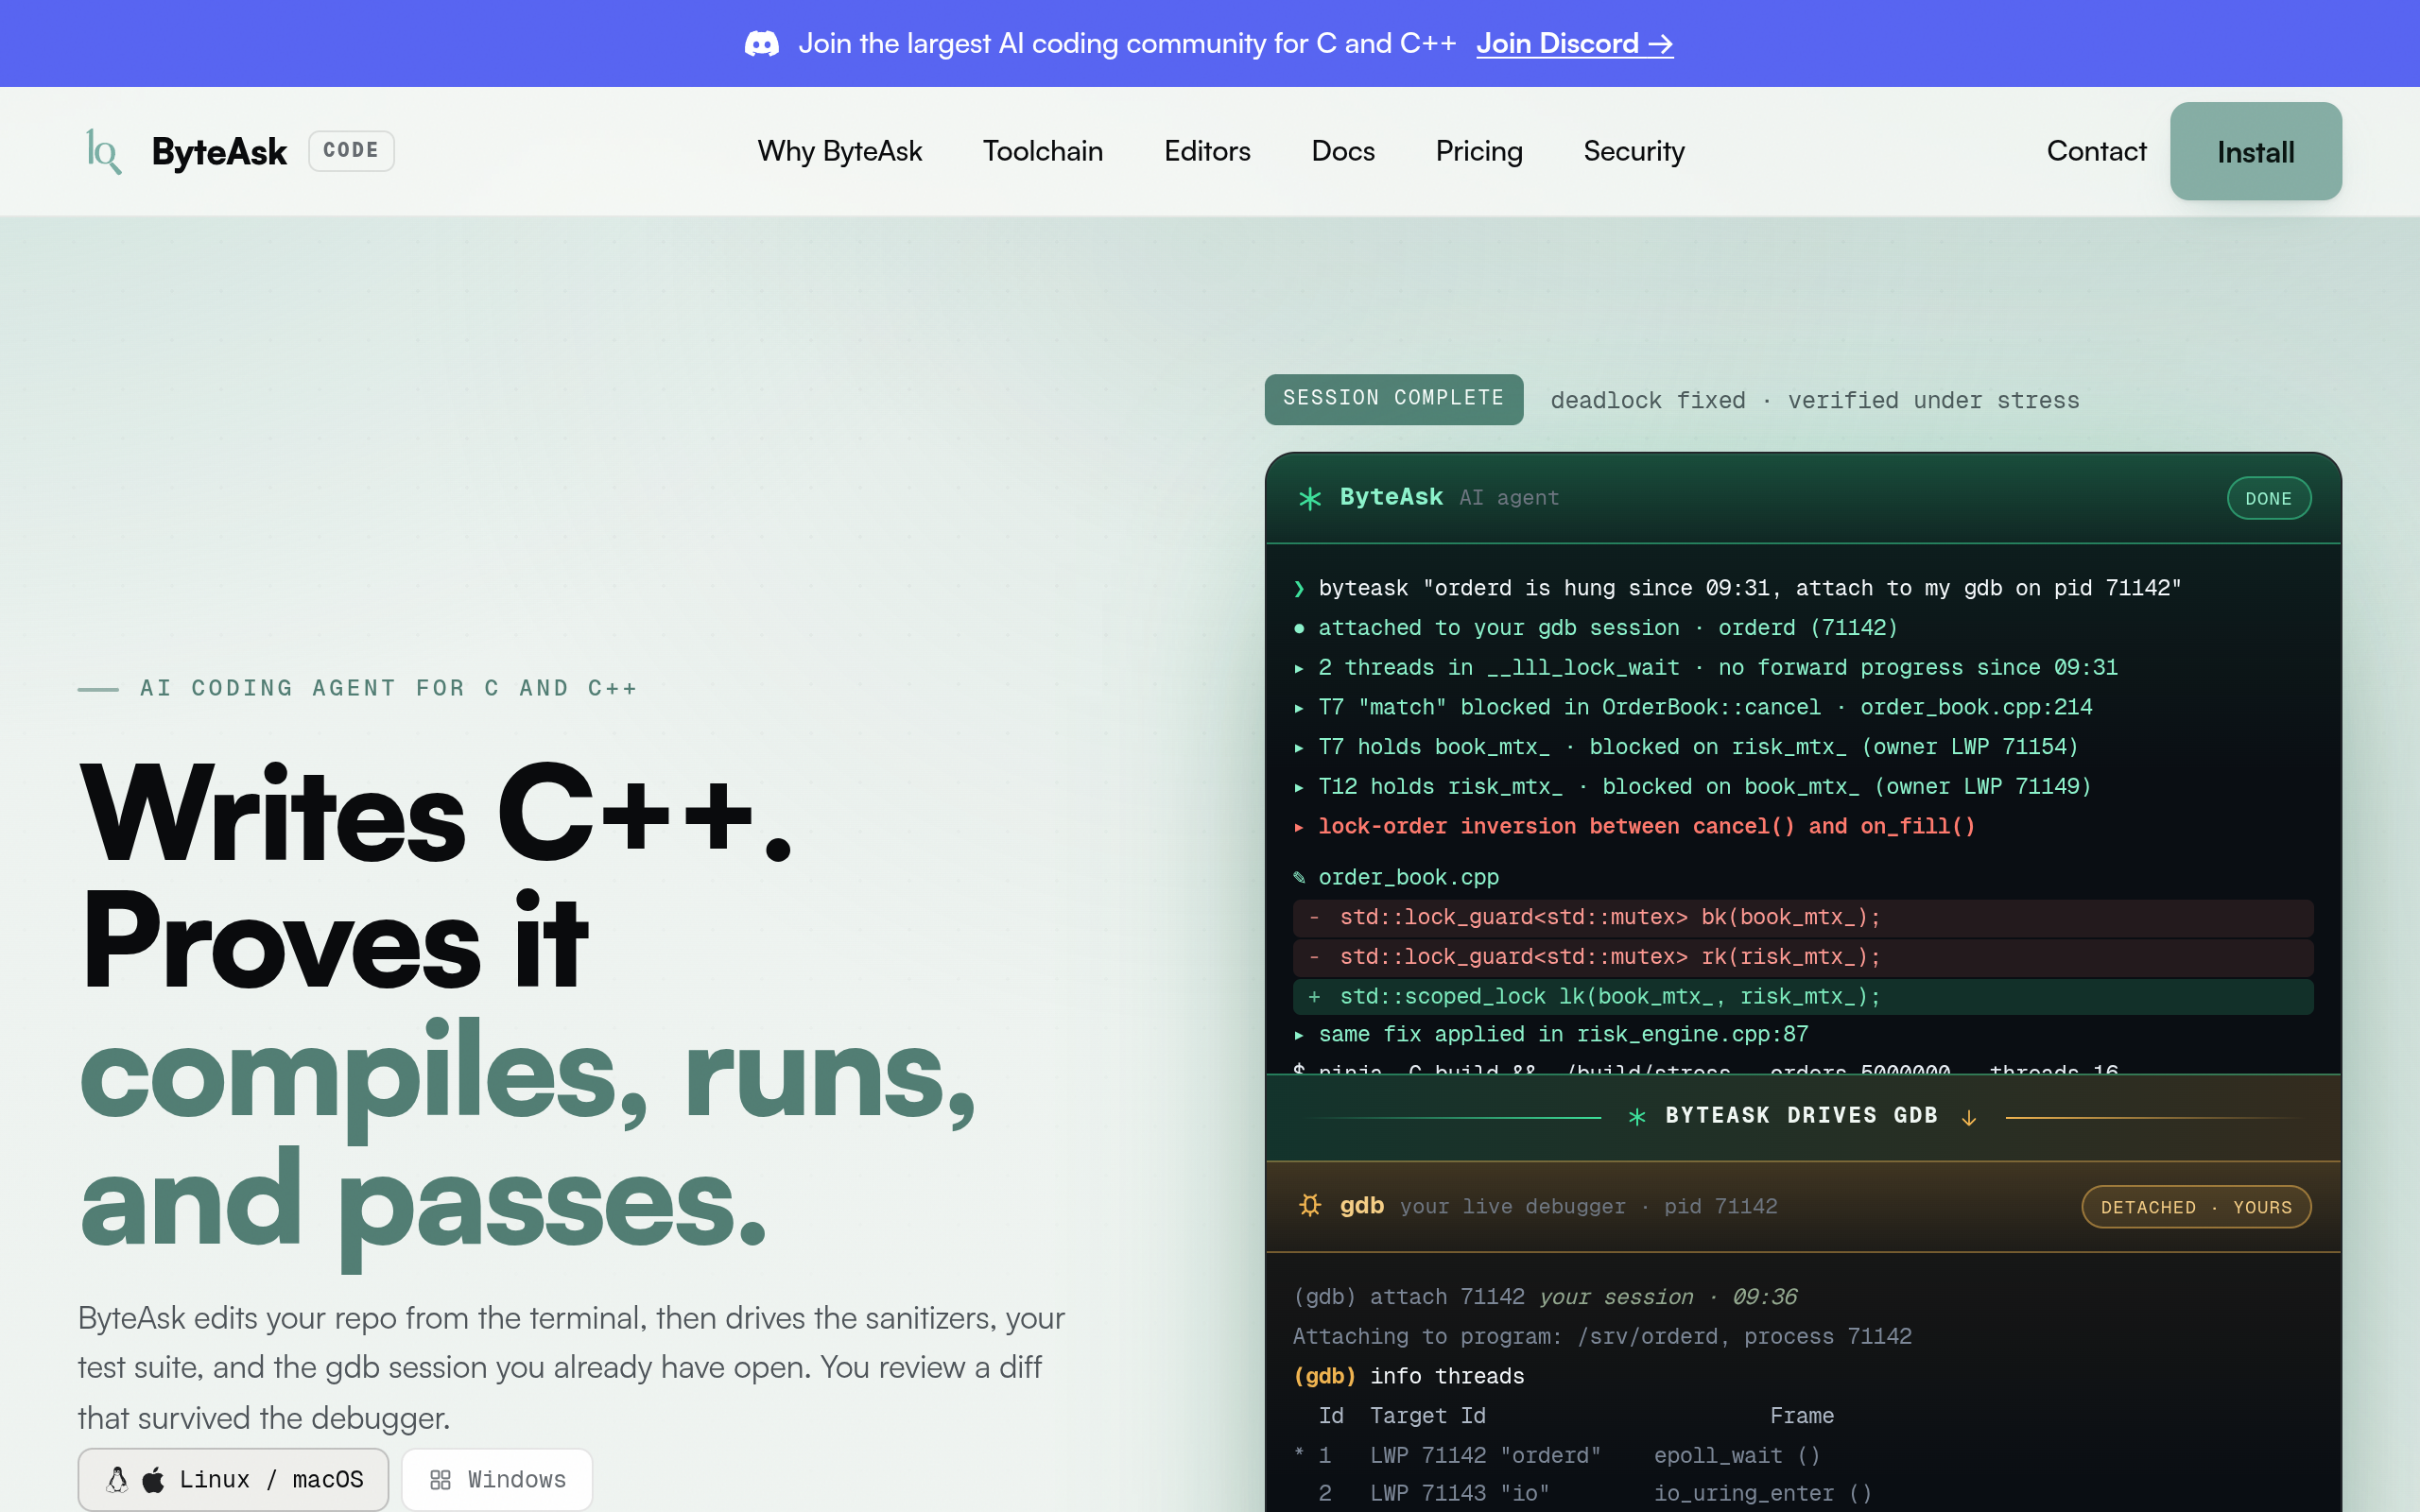
Task: Click the order_book.cpp file name
Action: 1408,877
